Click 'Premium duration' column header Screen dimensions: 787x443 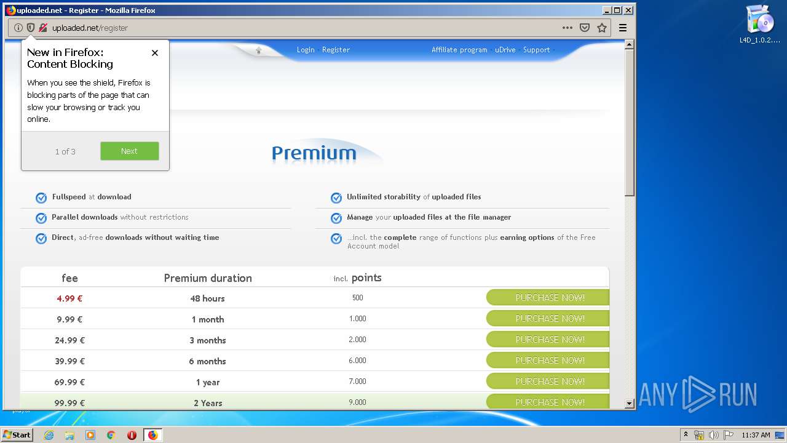click(208, 278)
